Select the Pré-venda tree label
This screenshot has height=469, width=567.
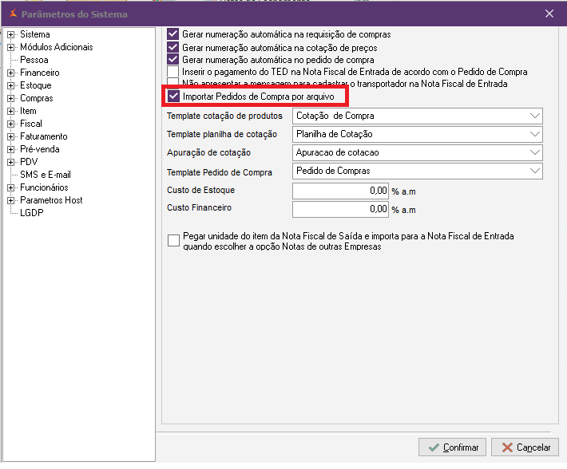coord(40,149)
